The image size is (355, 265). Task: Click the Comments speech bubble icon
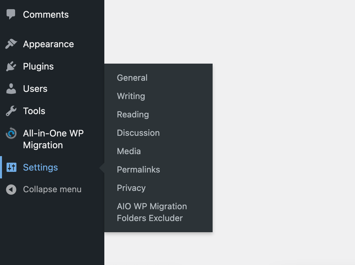point(11,14)
